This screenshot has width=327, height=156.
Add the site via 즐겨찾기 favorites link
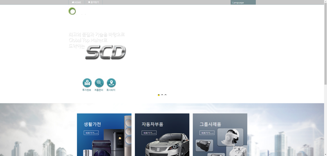click(94, 2)
